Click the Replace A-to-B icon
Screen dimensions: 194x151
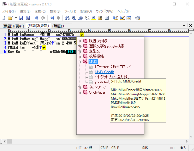[87, 18]
